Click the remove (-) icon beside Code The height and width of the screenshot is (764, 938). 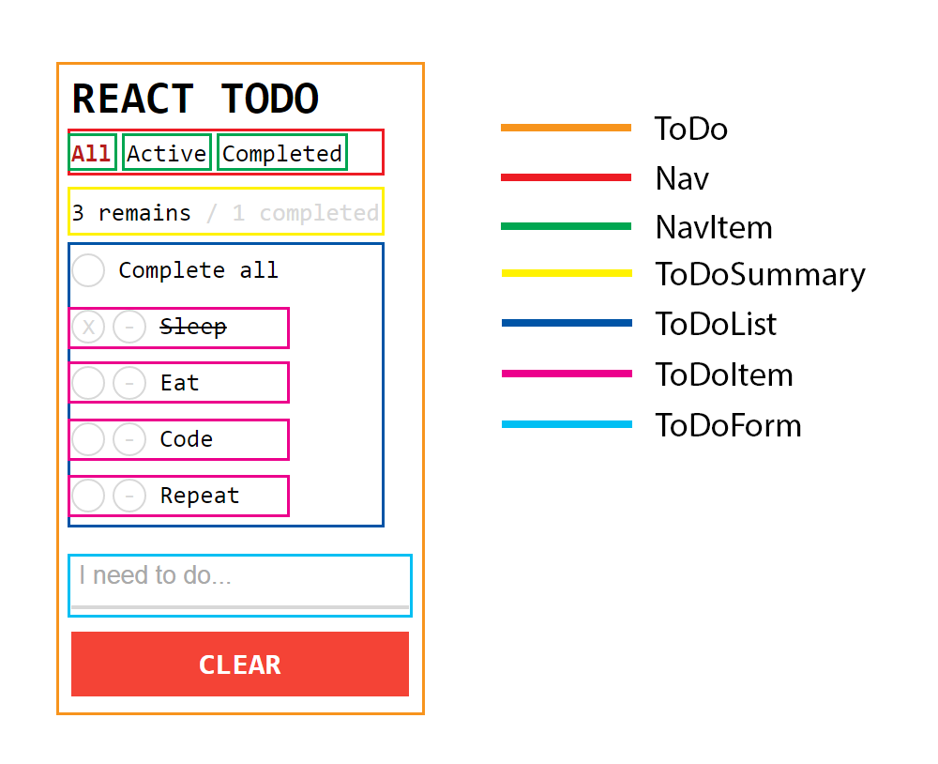(129, 439)
